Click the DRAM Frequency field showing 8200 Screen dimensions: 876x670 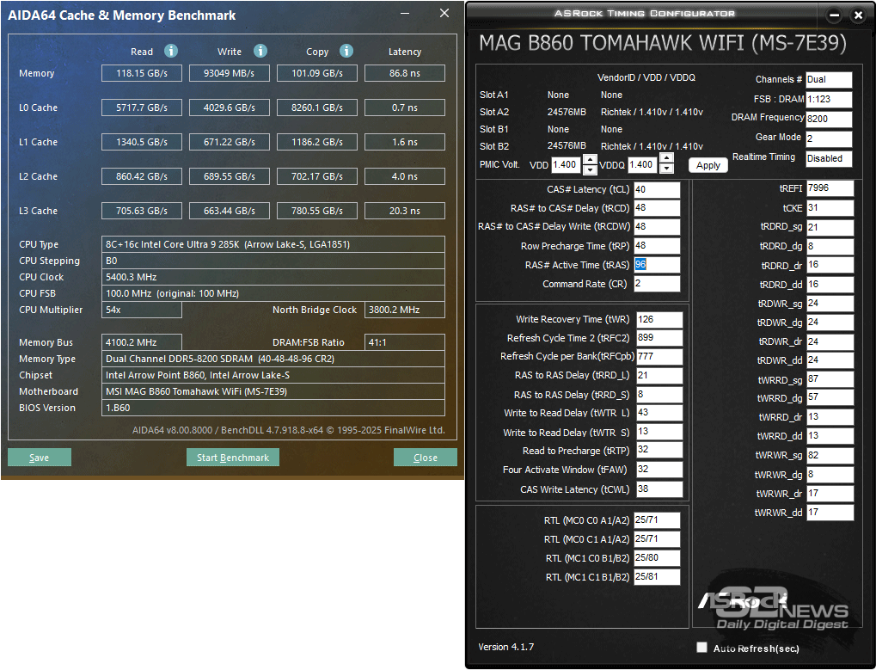pos(829,119)
